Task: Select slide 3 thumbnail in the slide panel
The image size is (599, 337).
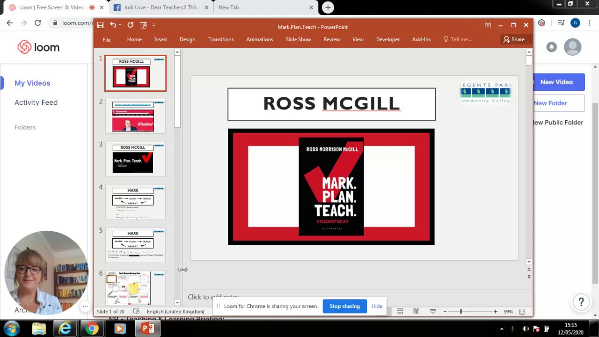Action: 135,160
